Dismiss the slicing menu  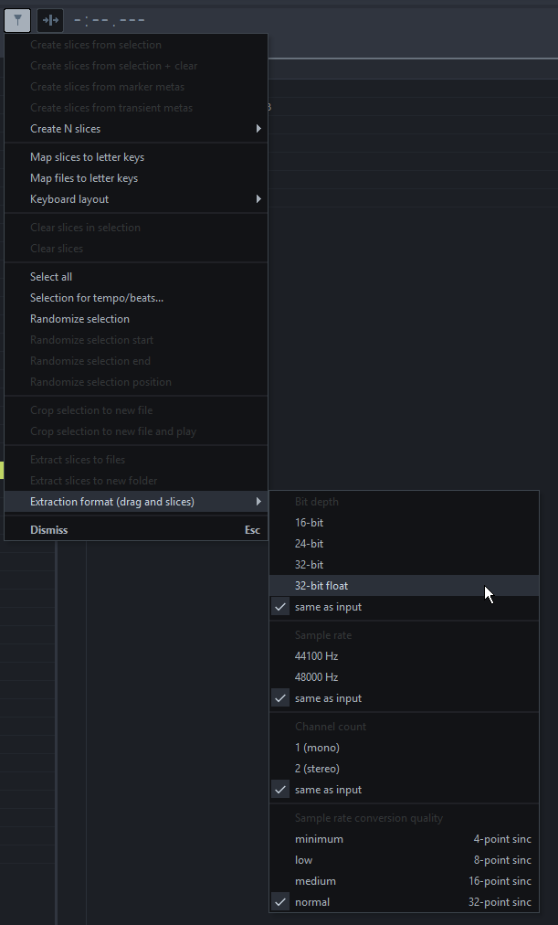click(x=49, y=530)
